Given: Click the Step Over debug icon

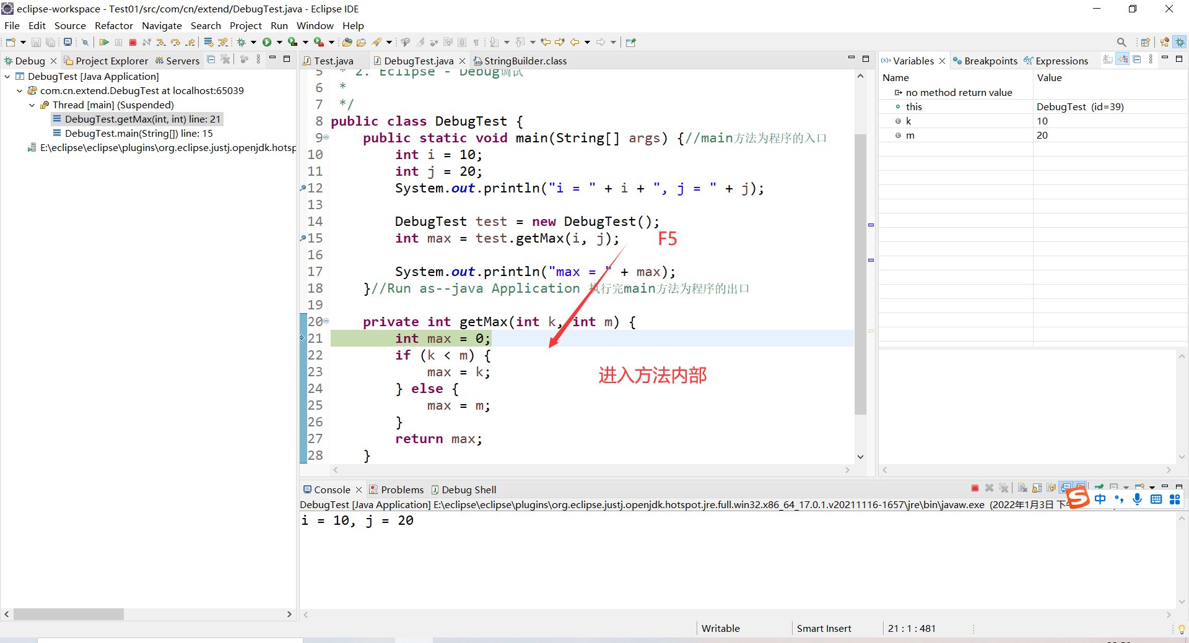Looking at the screenshot, I should (175, 41).
